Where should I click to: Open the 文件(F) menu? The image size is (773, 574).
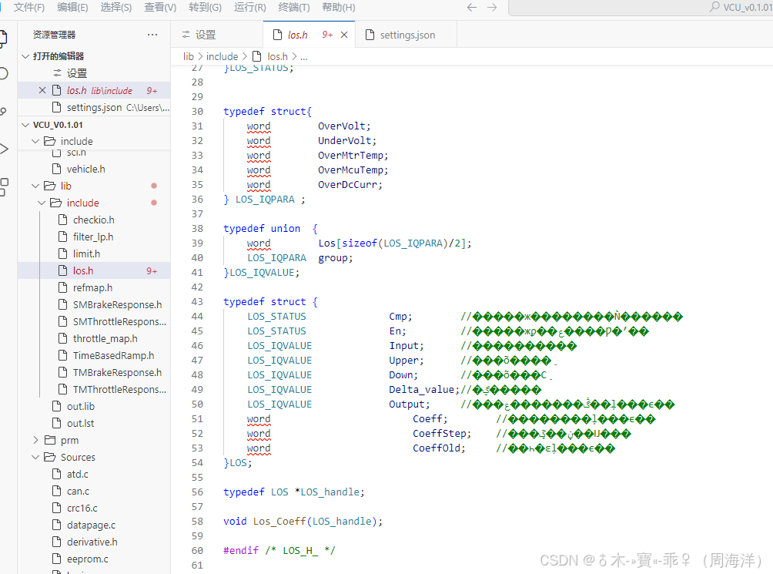(x=29, y=8)
